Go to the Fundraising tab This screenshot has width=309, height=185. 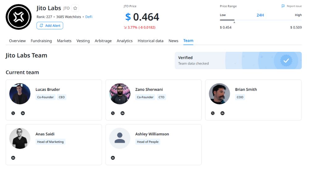tap(41, 41)
